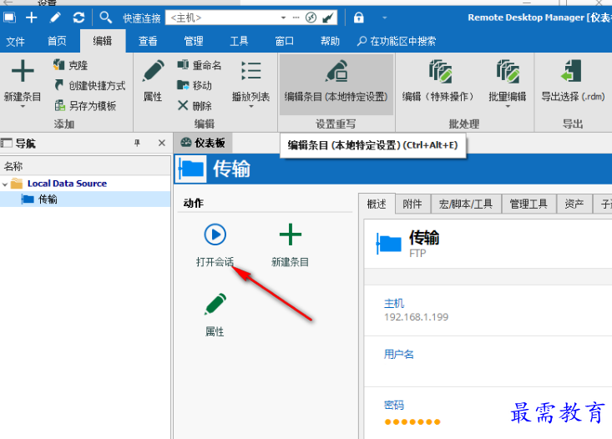Select the 管理工具 tab

(529, 204)
